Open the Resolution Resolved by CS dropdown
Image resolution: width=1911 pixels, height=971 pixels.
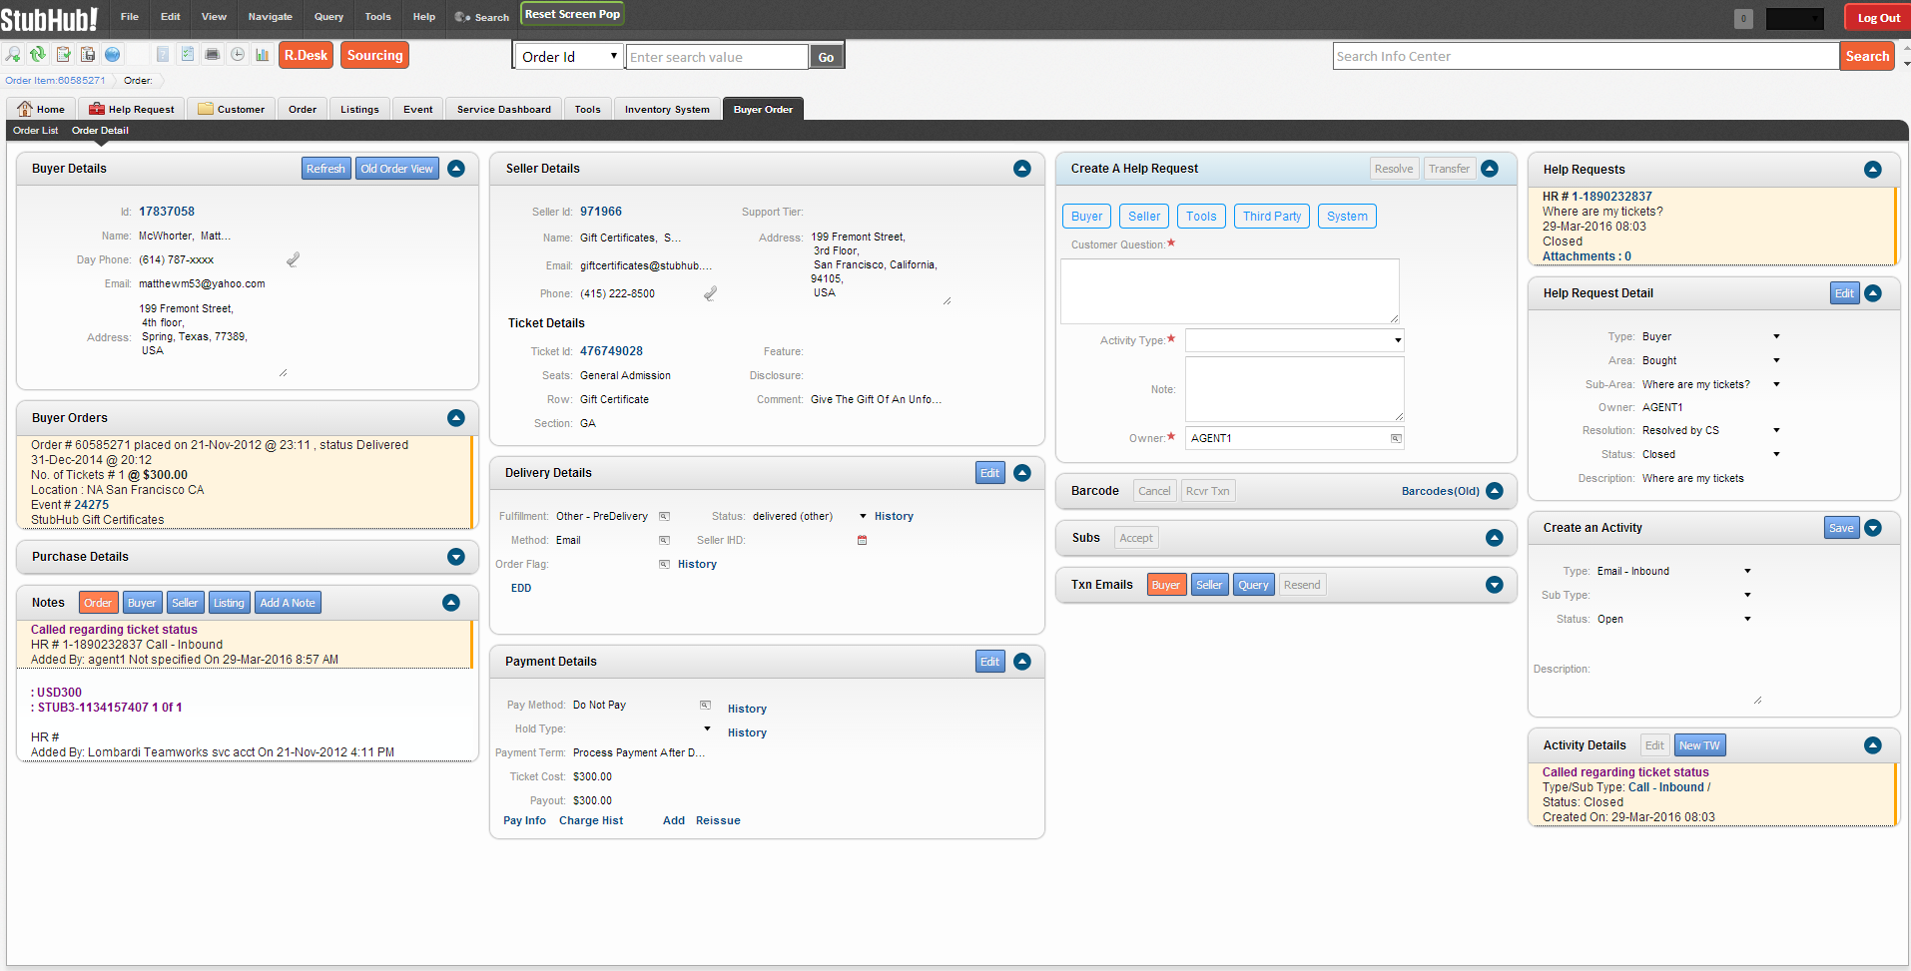pyautogui.click(x=1776, y=430)
